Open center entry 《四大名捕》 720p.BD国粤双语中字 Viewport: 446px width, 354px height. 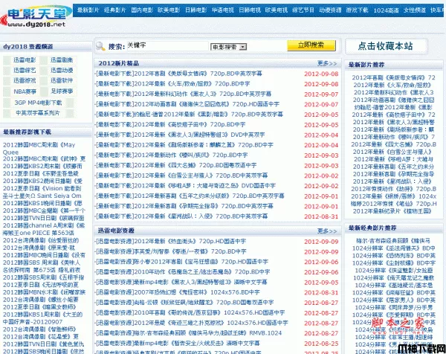point(175,165)
